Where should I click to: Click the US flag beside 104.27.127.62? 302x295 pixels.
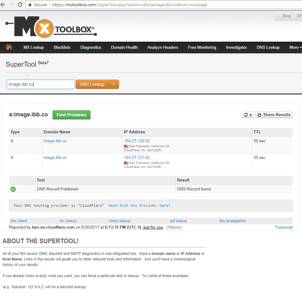point(126,163)
